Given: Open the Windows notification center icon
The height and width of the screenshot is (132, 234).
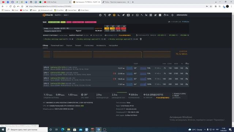Looking at the screenshot, I should tap(230, 129).
